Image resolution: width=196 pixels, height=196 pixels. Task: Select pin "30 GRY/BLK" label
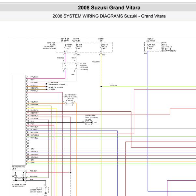[33, 157]
